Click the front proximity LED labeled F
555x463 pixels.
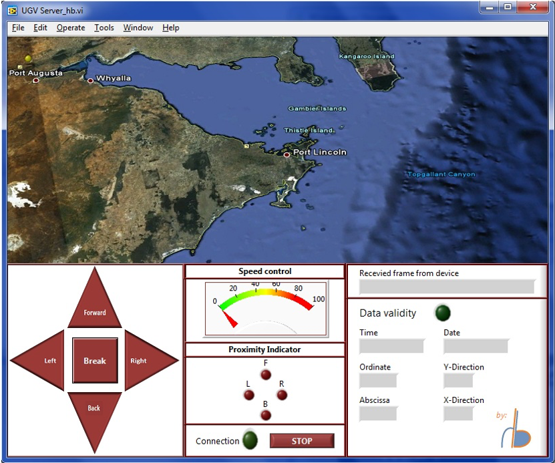pyautogui.click(x=266, y=375)
